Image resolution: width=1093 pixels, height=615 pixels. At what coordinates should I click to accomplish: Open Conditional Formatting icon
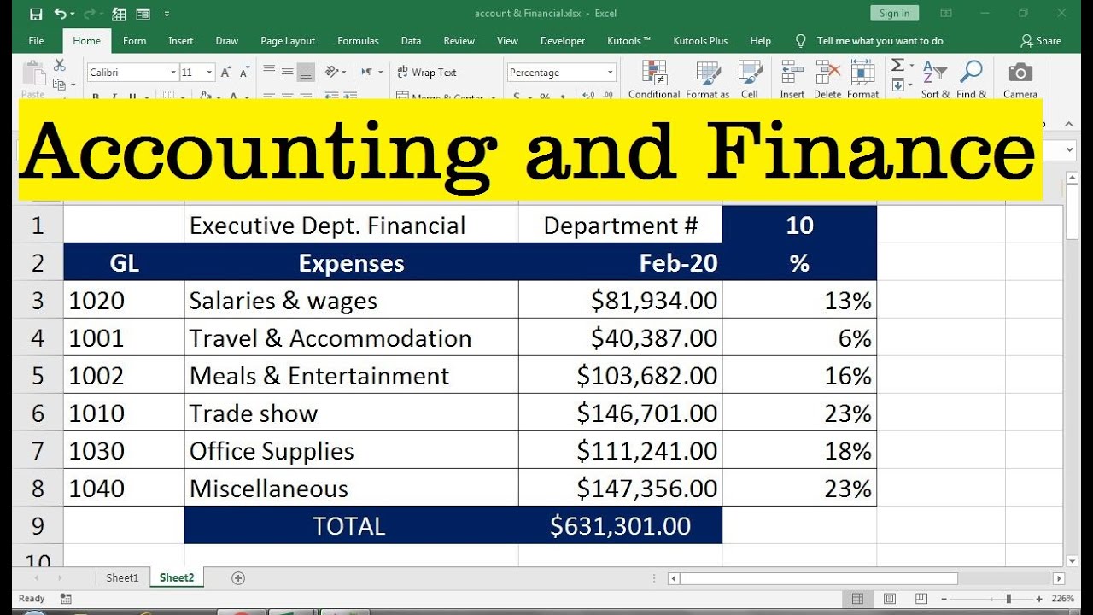(x=654, y=73)
